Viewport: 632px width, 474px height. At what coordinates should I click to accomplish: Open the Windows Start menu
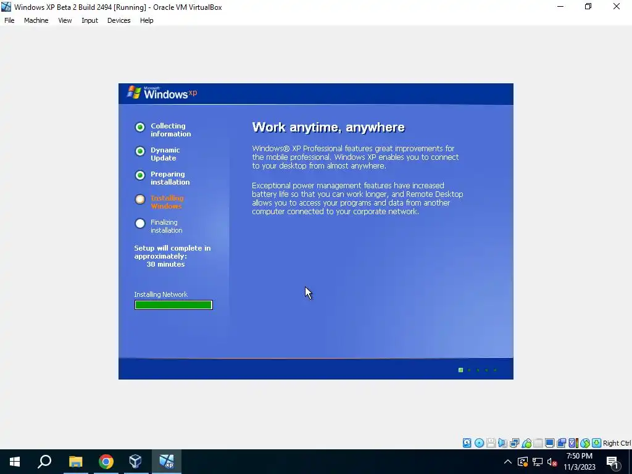[x=15, y=462]
